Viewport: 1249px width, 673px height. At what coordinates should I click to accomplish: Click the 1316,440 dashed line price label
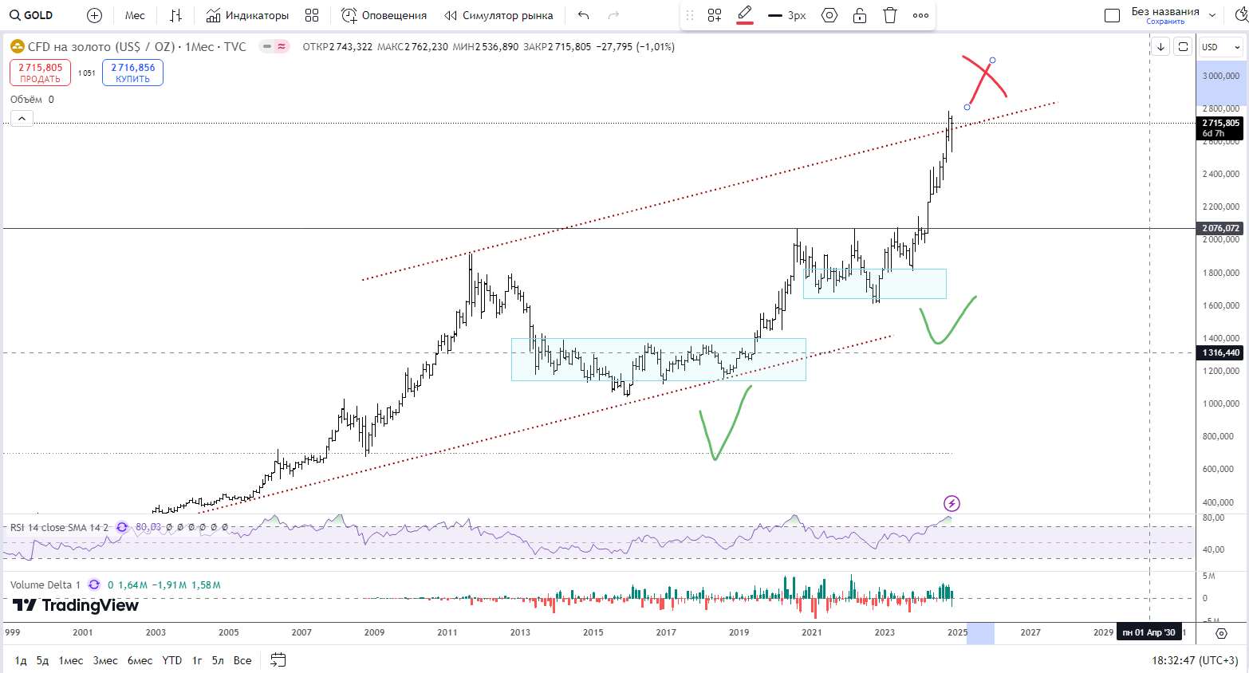(x=1221, y=352)
